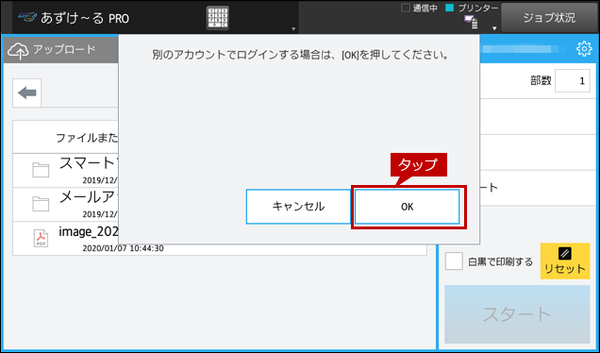
Task: Click the 通信中 indicator box
Action: pyautogui.click(x=406, y=8)
